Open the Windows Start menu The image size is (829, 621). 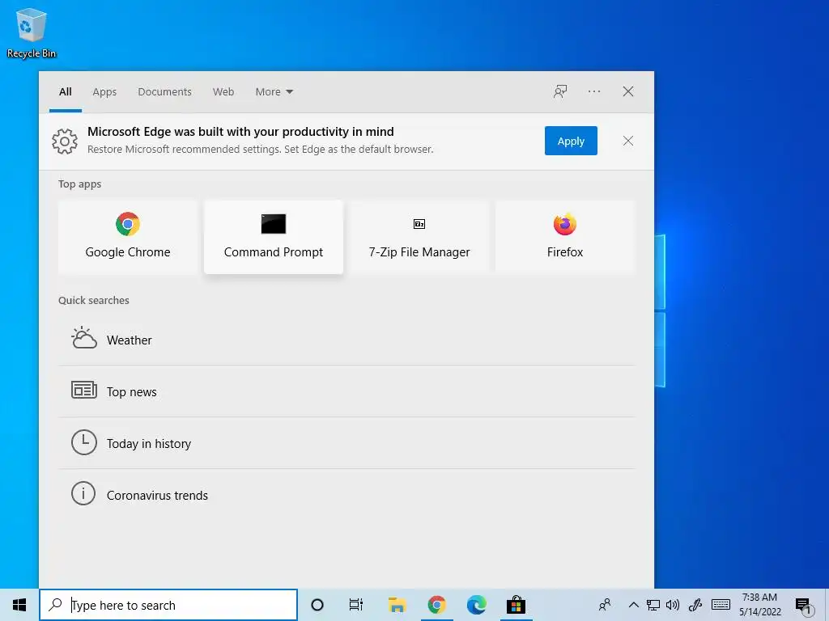(x=19, y=605)
